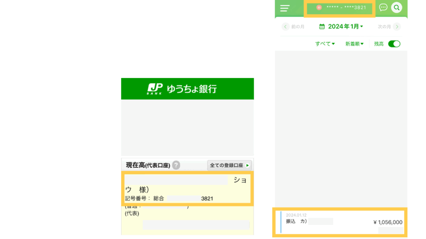Go to next month arrow 次の月
Viewport: 426px width, 239px height.
[x=397, y=27]
